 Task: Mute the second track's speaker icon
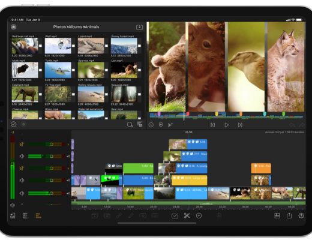click(22, 156)
